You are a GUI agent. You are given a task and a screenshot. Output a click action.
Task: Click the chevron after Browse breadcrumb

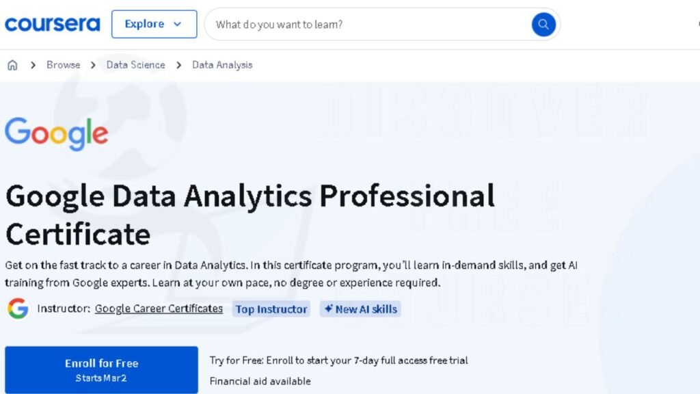click(93, 65)
